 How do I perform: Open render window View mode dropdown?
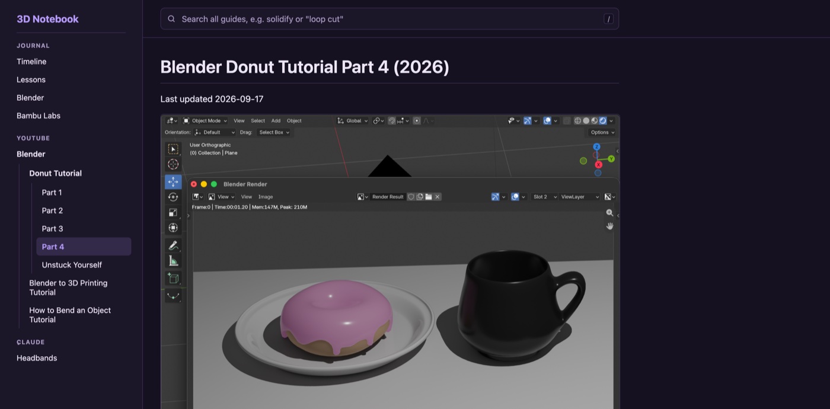tap(221, 197)
